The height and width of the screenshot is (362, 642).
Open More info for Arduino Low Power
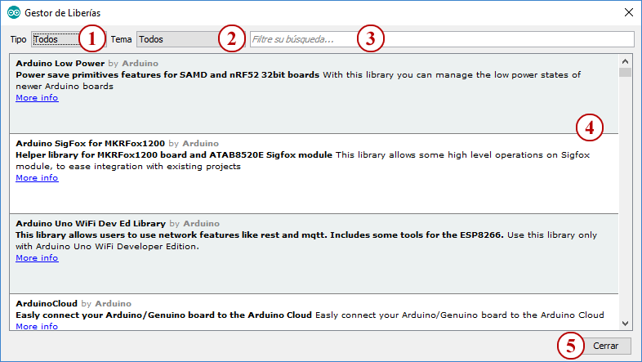point(37,98)
